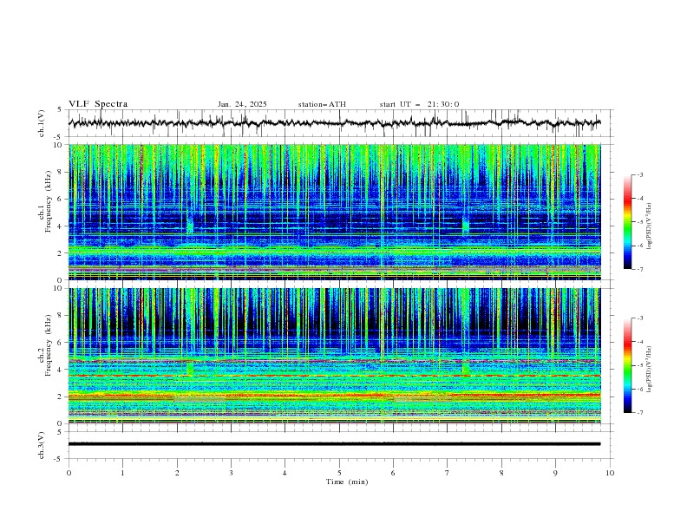Click the "ch.3(V)" axis label
687x531 pixels.
coord(42,445)
